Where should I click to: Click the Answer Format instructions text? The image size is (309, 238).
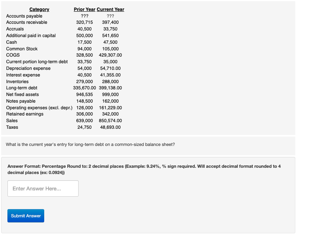[x=144, y=169]
